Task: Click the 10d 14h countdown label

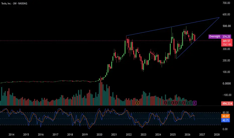Action: pyautogui.click(x=227, y=44)
